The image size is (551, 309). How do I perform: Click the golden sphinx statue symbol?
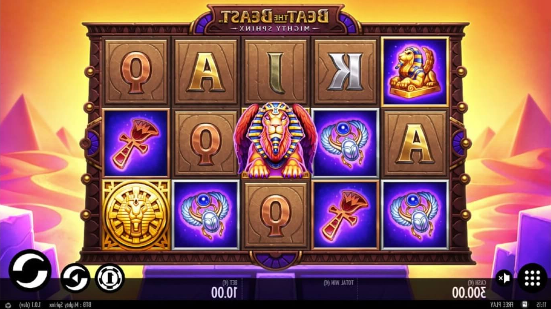pos(416,72)
